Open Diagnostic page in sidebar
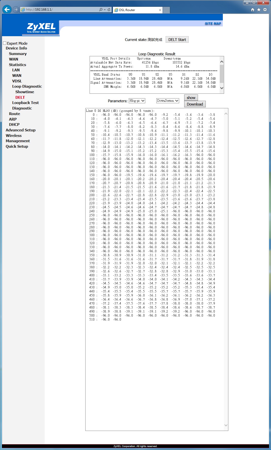This screenshot has width=271, height=450. point(22,108)
